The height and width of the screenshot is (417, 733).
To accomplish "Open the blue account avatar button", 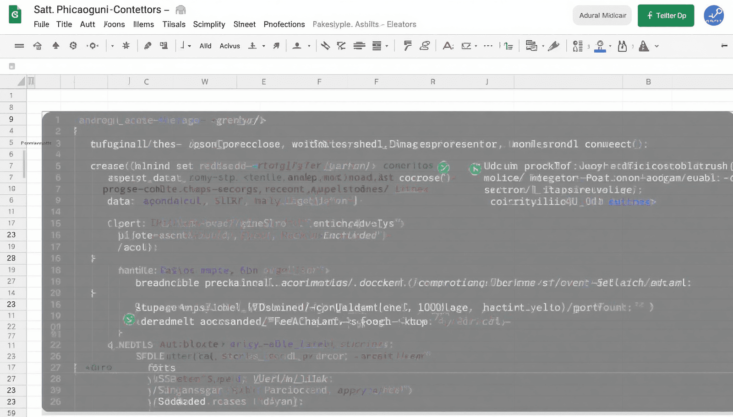I will tap(713, 16).
